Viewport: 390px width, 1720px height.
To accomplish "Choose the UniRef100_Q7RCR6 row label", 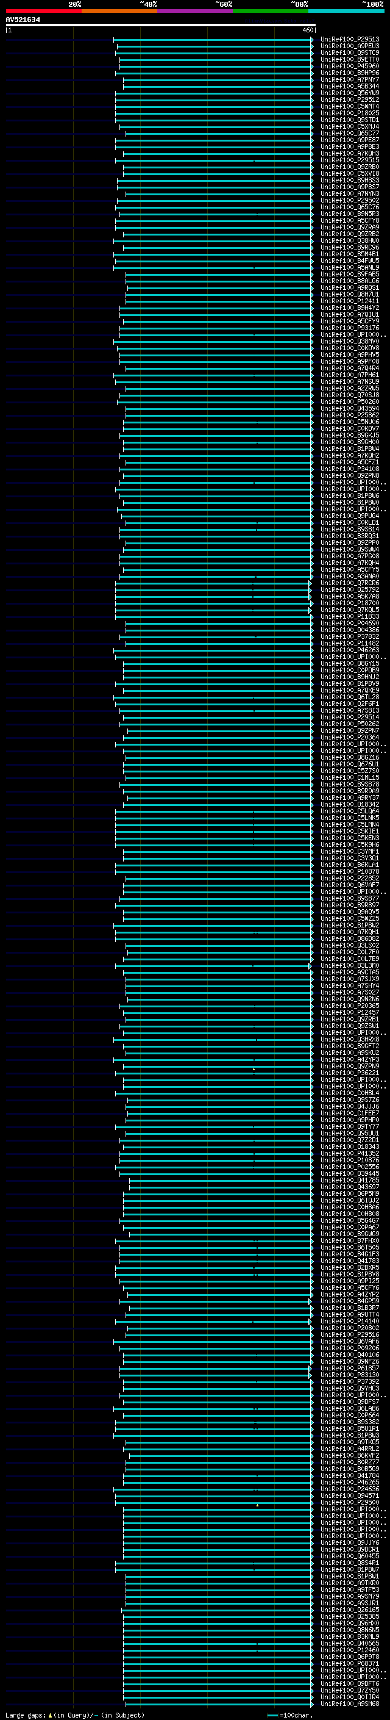I will (x=349, y=583).
